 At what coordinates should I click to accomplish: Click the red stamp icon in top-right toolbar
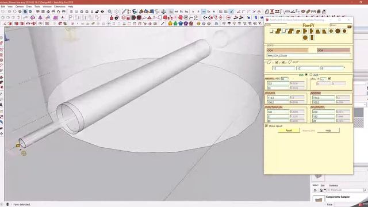(x=272, y=11)
